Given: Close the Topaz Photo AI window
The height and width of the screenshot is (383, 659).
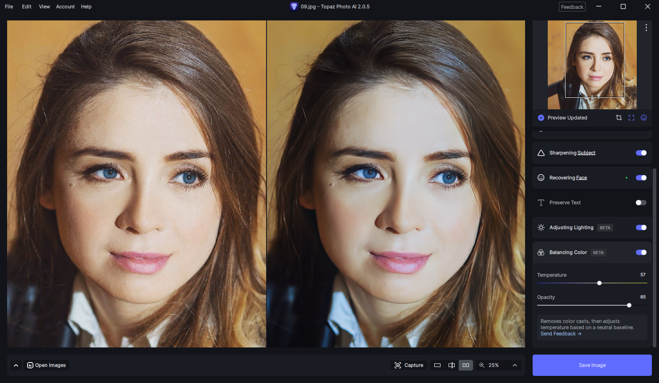Looking at the screenshot, I should tap(647, 7).
